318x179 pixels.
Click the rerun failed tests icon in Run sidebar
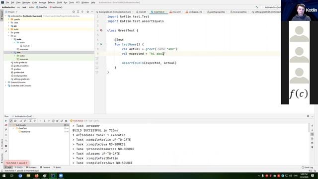click(x=6, y=125)
